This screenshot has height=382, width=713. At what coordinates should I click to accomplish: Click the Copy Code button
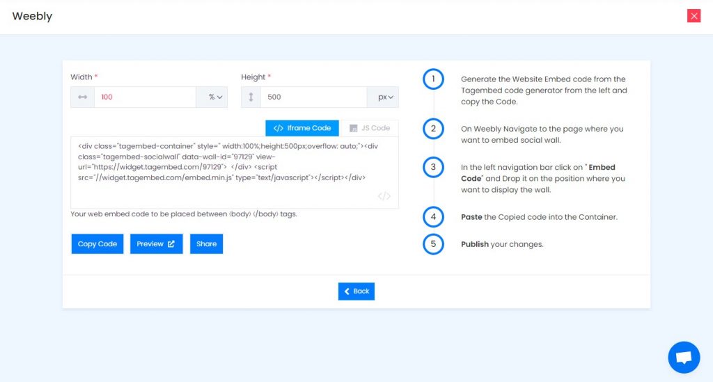click(x=97, y=244)
